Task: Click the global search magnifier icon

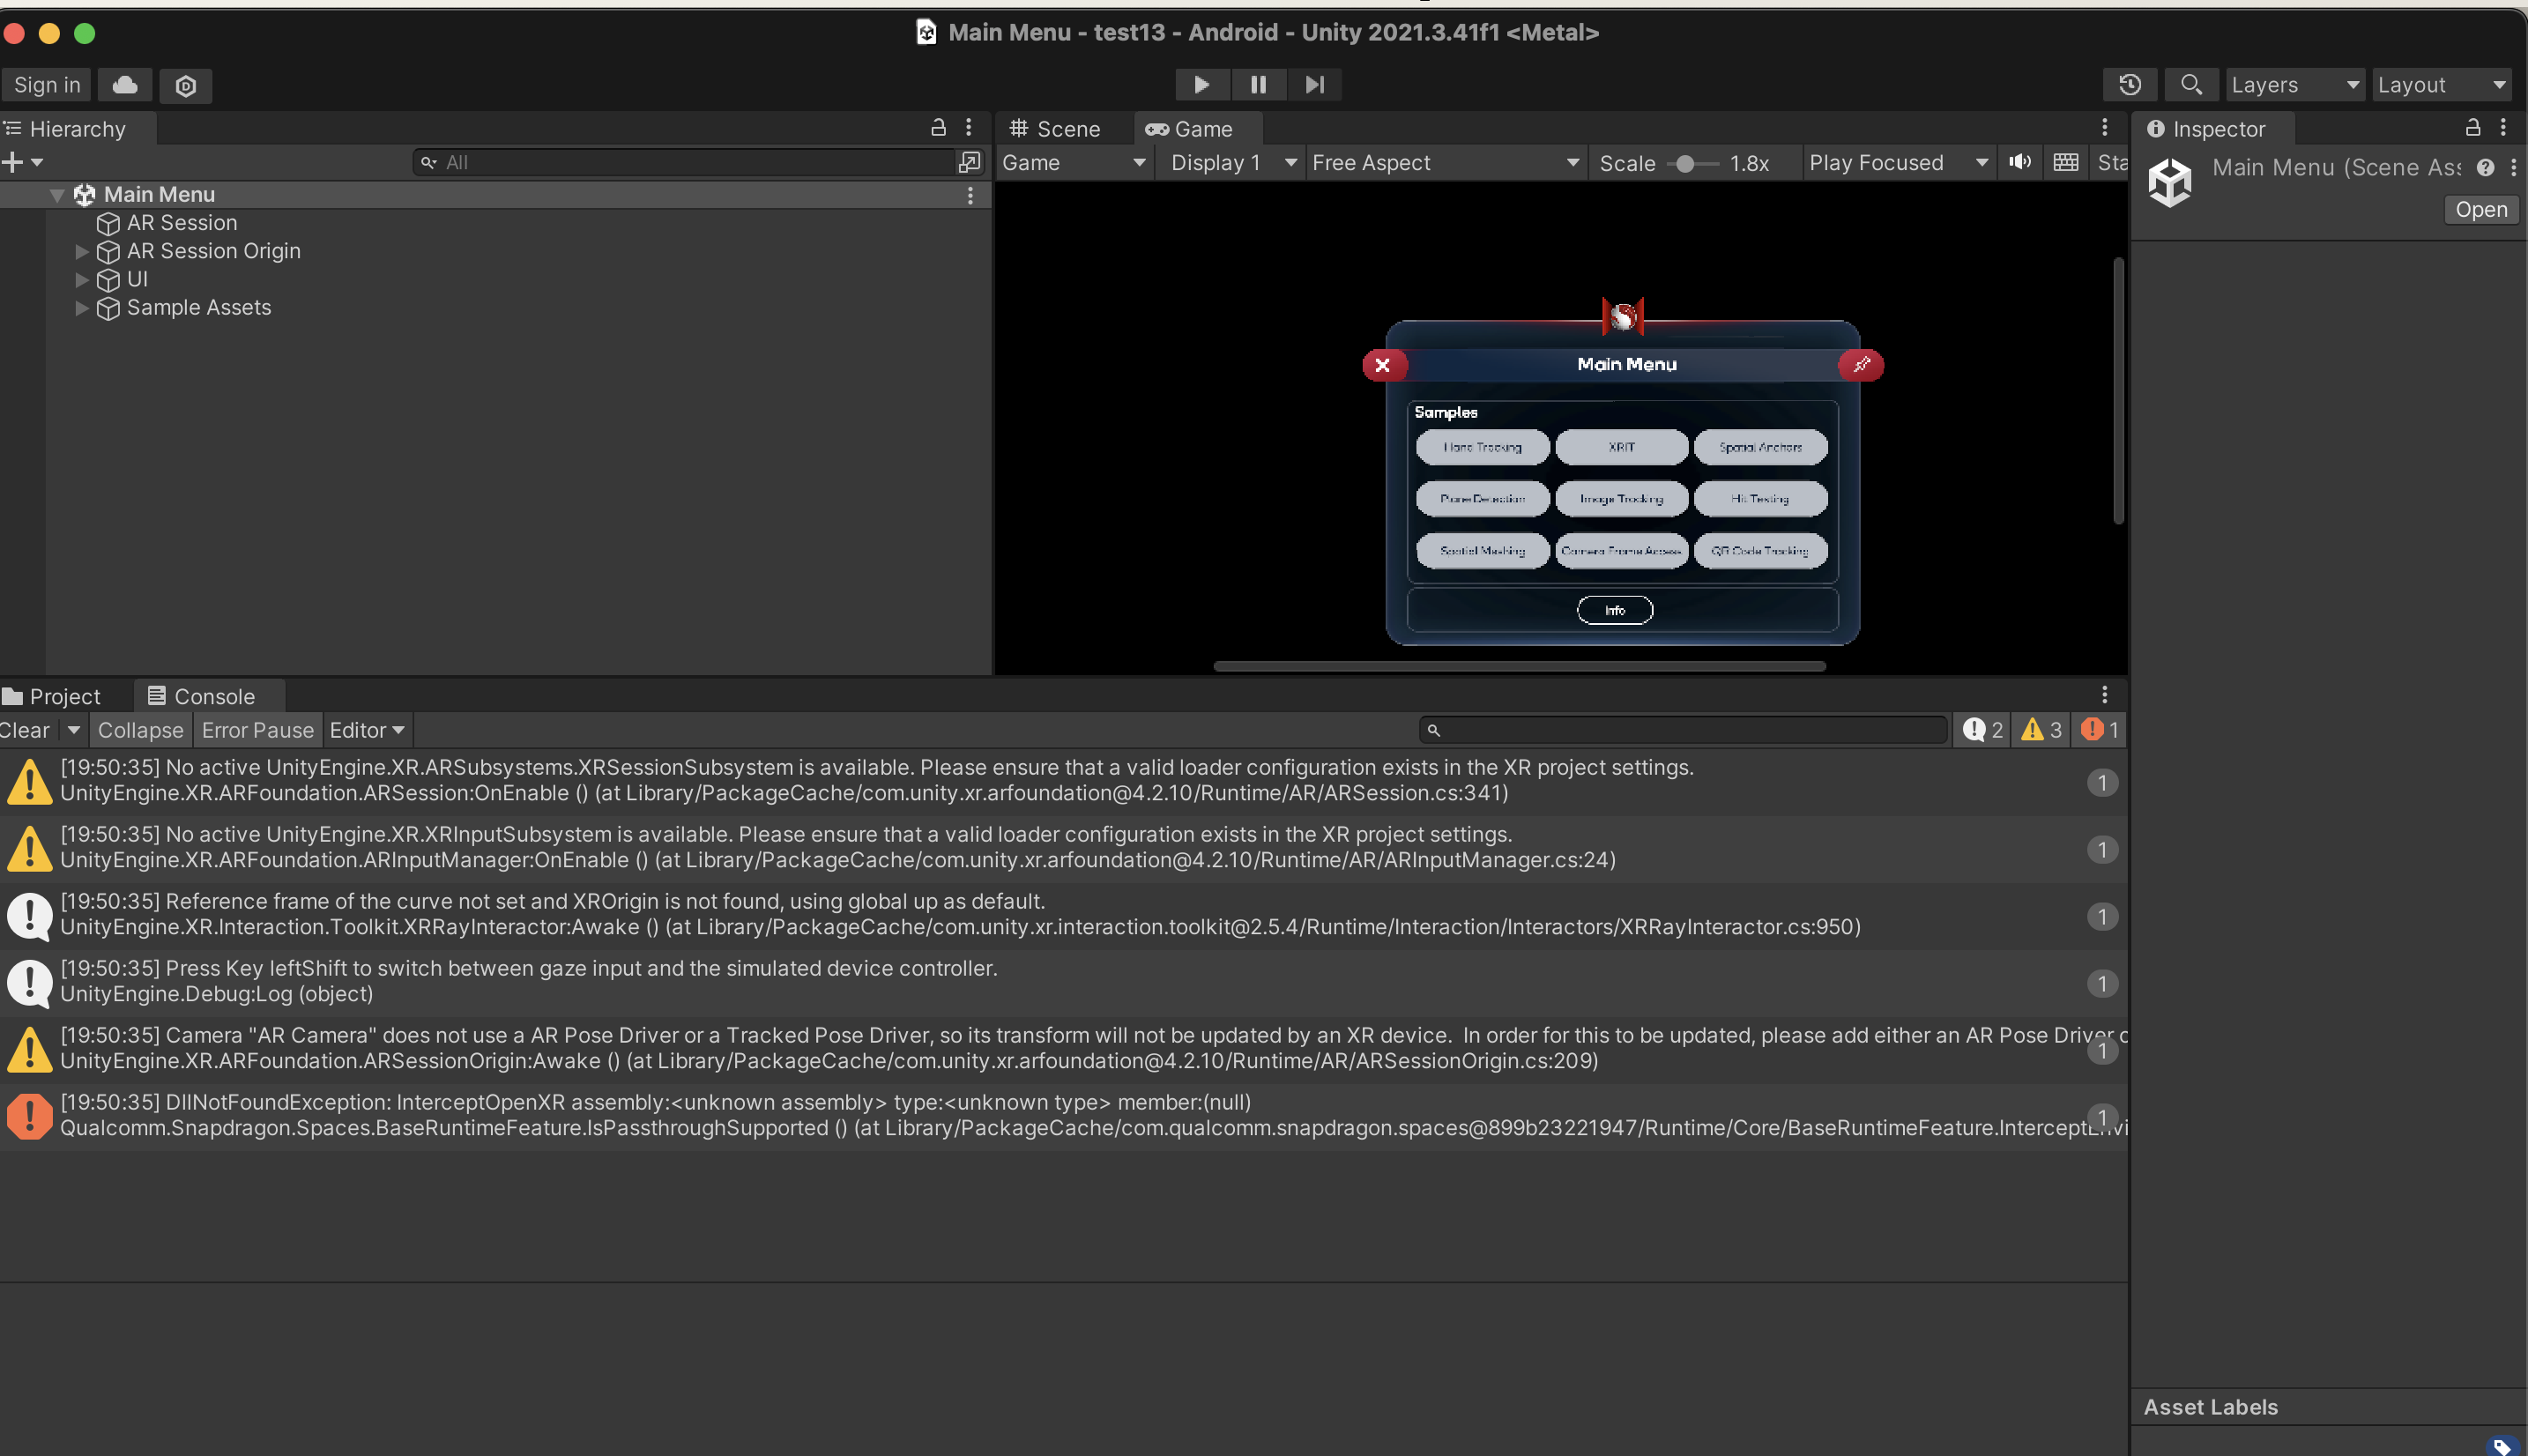Action: tap(2190, 85)
